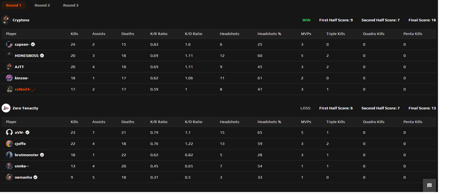464x195 pixels.
Task: Click Zero Tenacity's First Half Score: 6
Action: 336,108
